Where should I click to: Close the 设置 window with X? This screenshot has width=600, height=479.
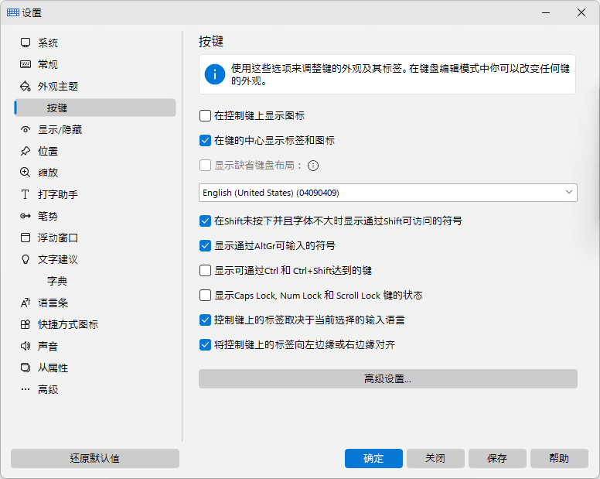[581, 12]
